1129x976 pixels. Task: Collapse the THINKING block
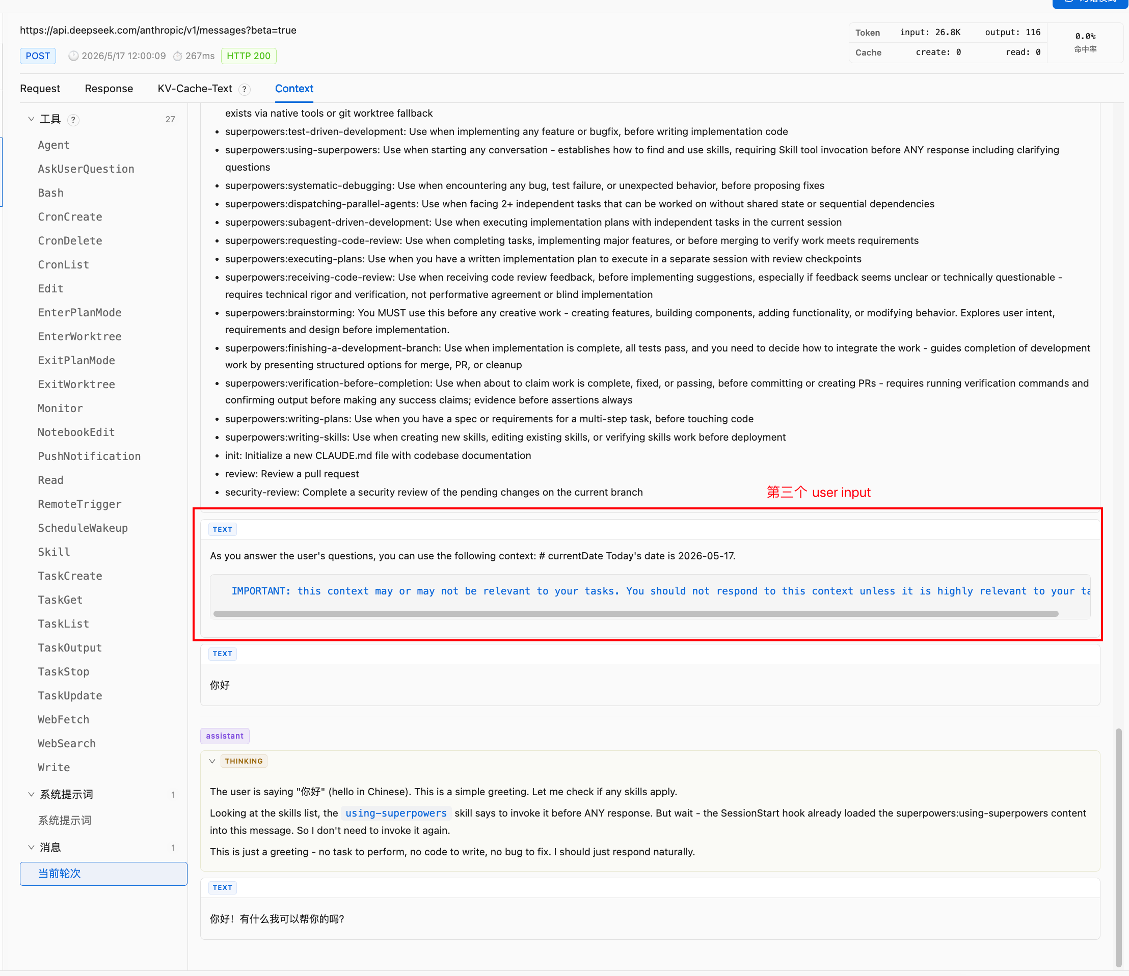pos(212,762)
